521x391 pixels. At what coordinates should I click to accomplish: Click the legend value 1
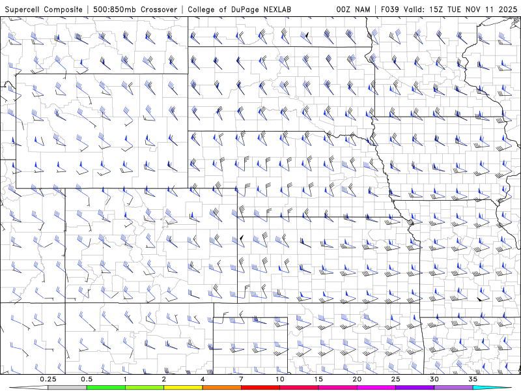[x=125, y=379]
